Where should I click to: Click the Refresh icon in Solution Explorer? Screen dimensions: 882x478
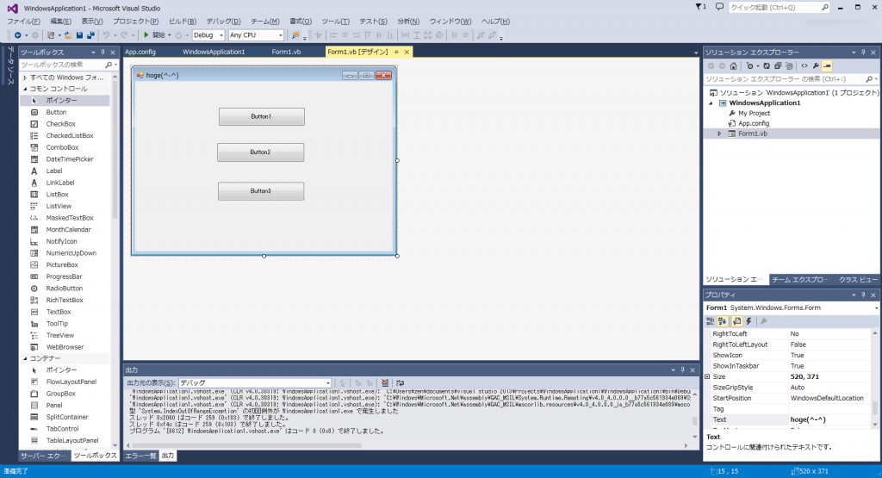[x=766, y=65]
